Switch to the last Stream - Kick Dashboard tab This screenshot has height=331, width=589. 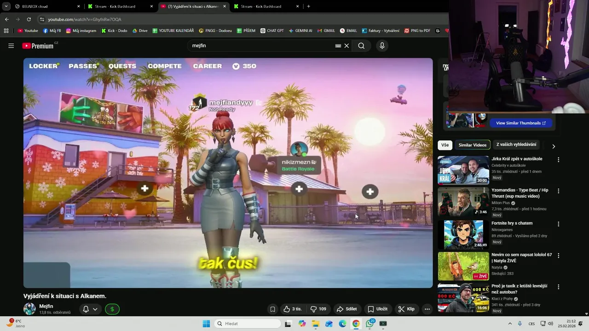click(266, 6)
